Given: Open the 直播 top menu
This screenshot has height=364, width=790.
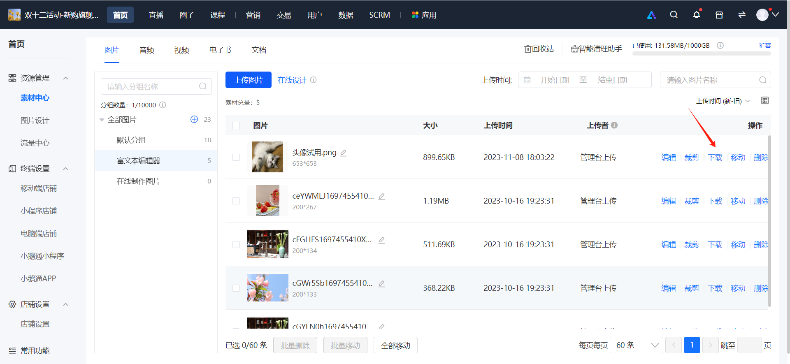Looking at the screenshot, I should pos(156,15).
